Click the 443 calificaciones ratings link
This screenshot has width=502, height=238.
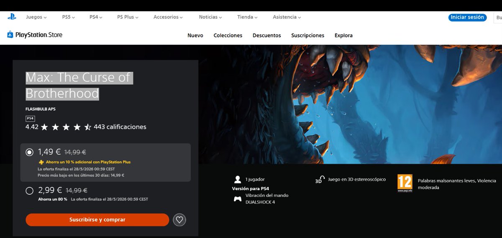point(120,127)
